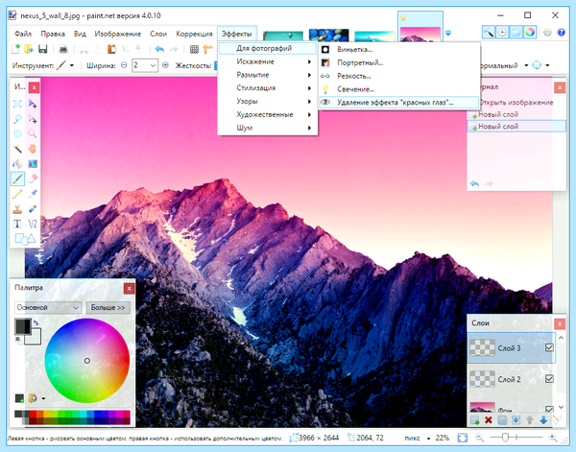The image size is (576, 452).
Task: Choose the Виньетка effect
Action: [399, 49]
